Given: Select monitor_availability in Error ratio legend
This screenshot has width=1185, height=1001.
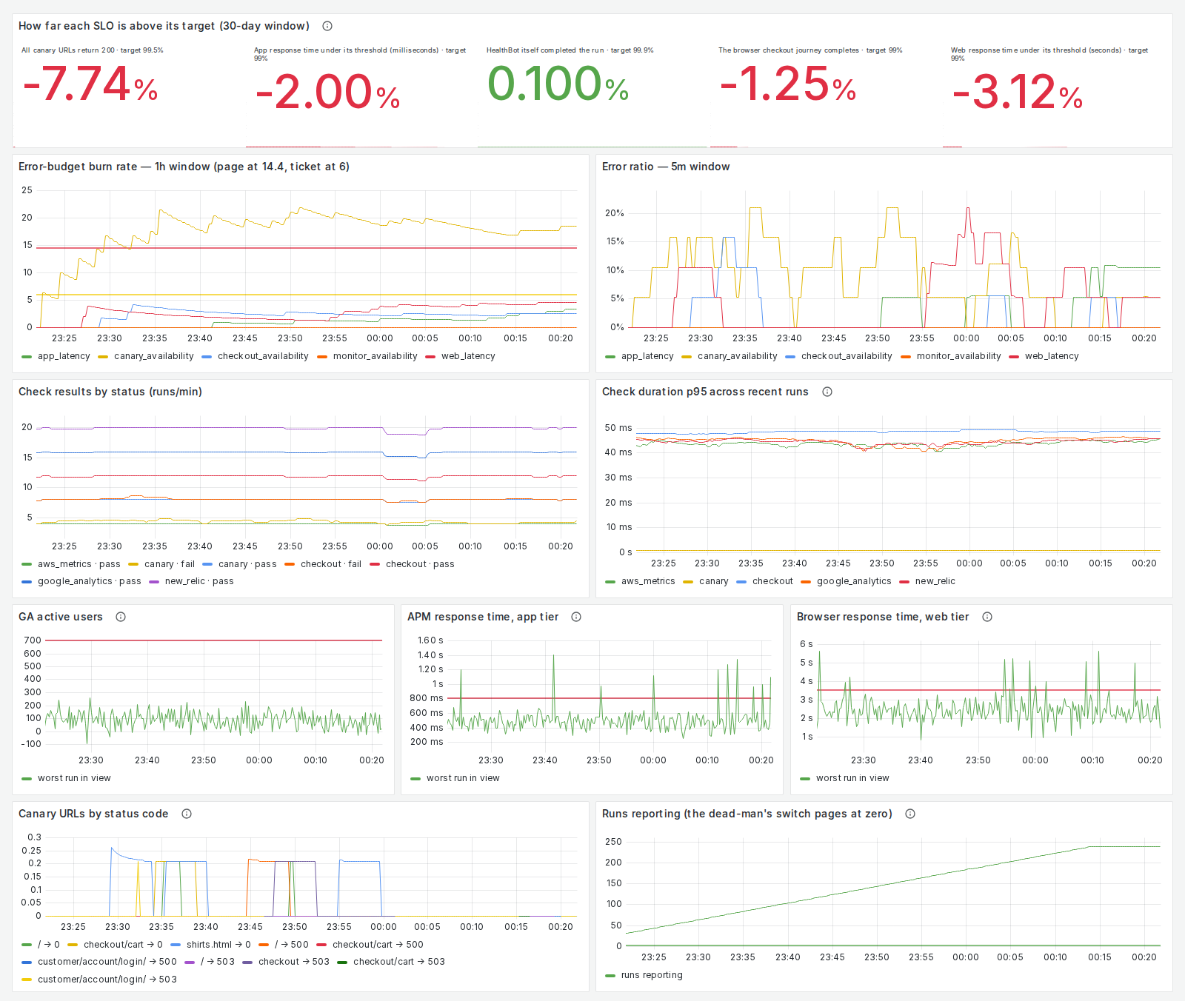Looking at the screenshot, I should [x=958, y=356].
